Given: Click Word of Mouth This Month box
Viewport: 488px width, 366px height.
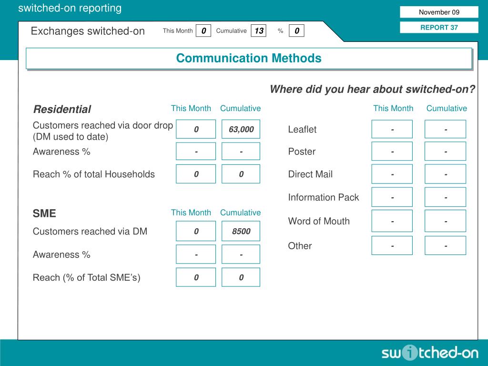Looking at the screenshot, I should 392,221.
